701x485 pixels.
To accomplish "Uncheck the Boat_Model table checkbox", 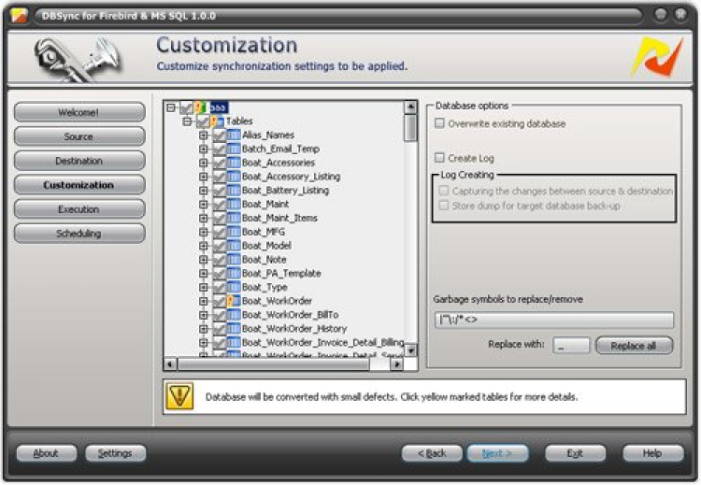I will [220, 246].
